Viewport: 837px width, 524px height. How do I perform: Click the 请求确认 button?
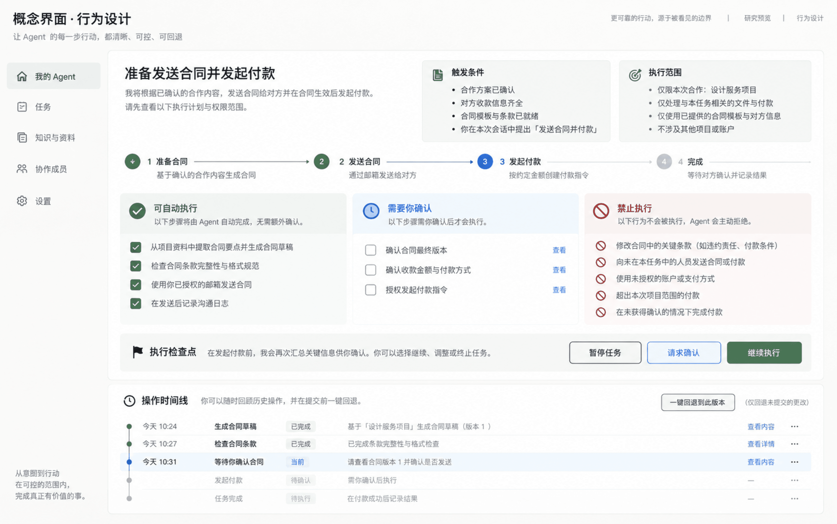684,352
